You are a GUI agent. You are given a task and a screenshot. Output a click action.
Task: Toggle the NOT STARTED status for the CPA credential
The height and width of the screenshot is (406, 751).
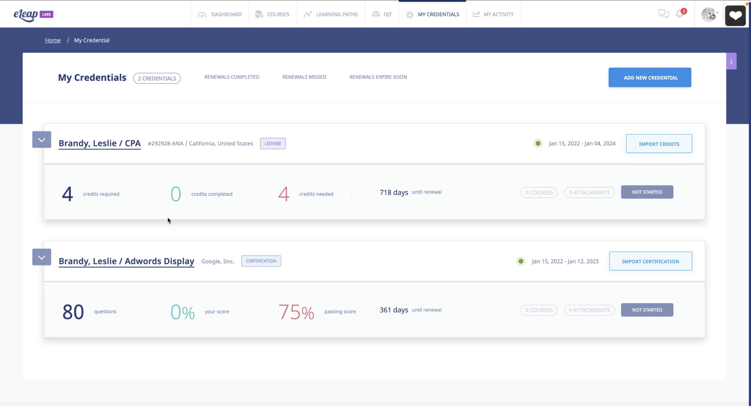point(647,192)
